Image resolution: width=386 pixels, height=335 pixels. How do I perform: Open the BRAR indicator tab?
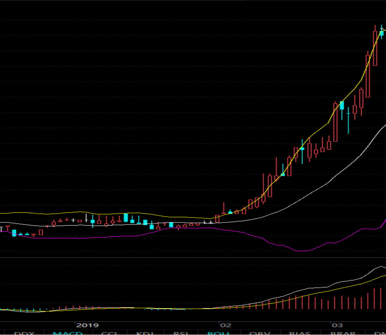pos(343,333)
